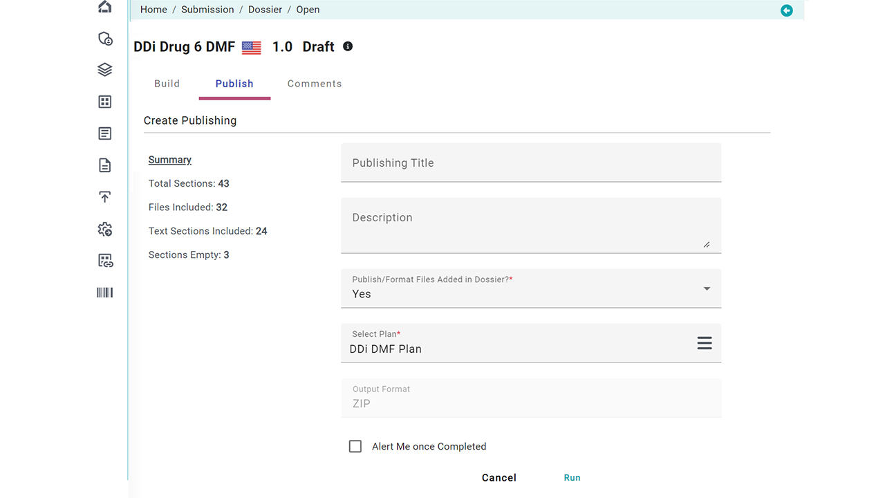Image resolution: width=885 pixels, height=498 pixels.
Task: Open the gear settings sidebar icon
Action: 104,229
